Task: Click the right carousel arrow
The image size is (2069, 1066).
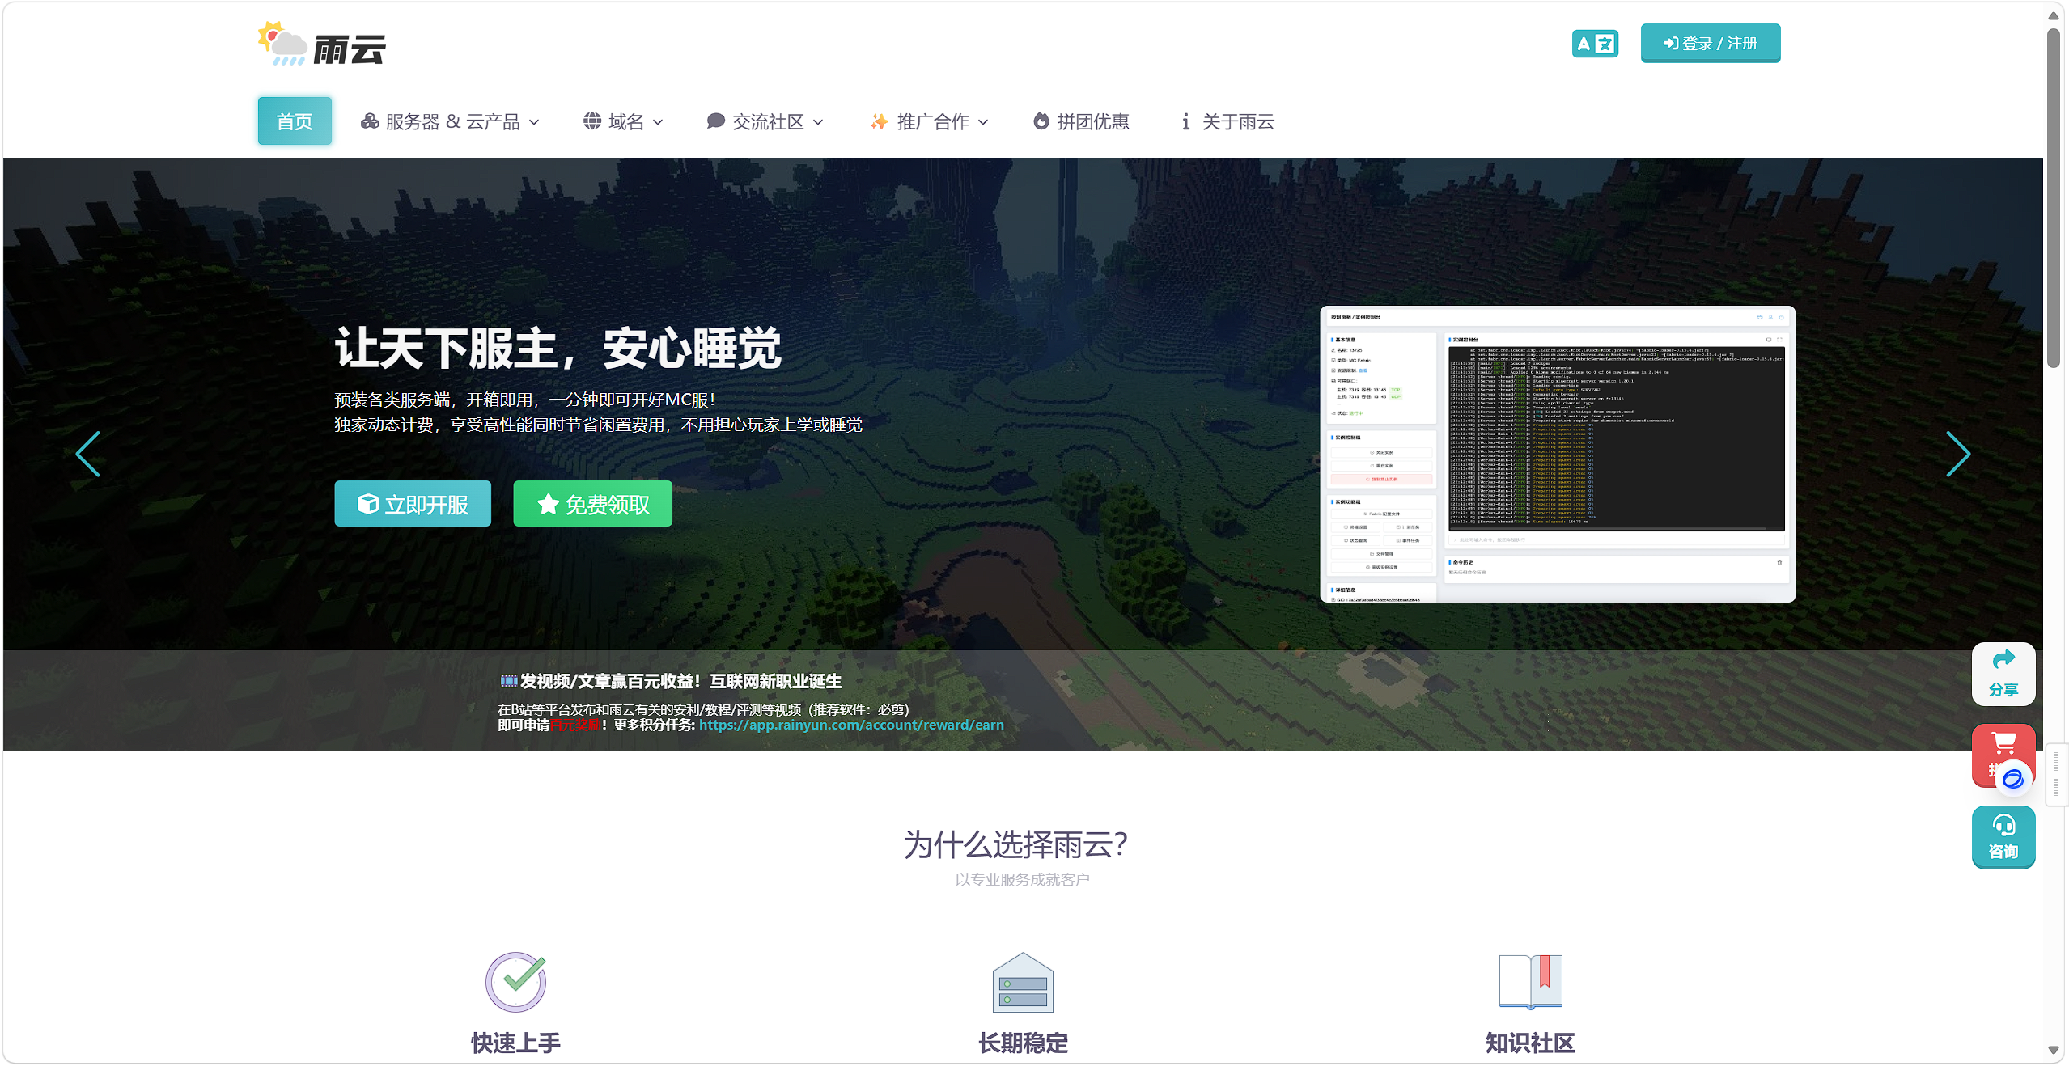Action: pyautogui.click(x=1959, y=455)
